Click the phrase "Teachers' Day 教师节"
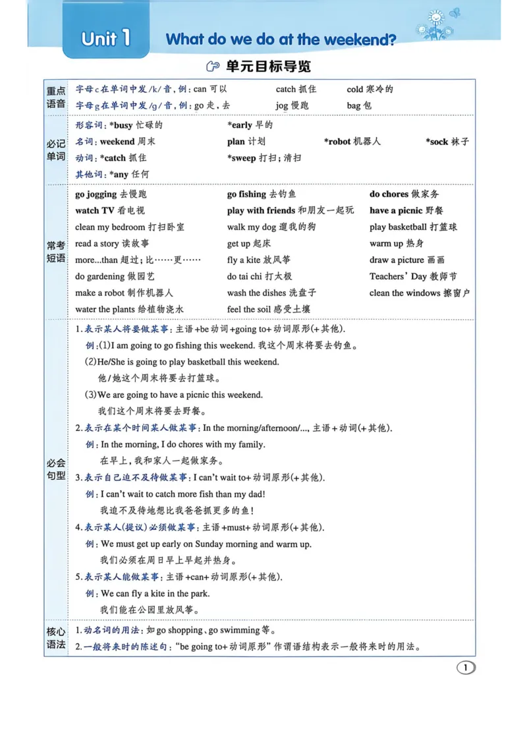This screenshot has height=746, width=527. pos(413,276)
